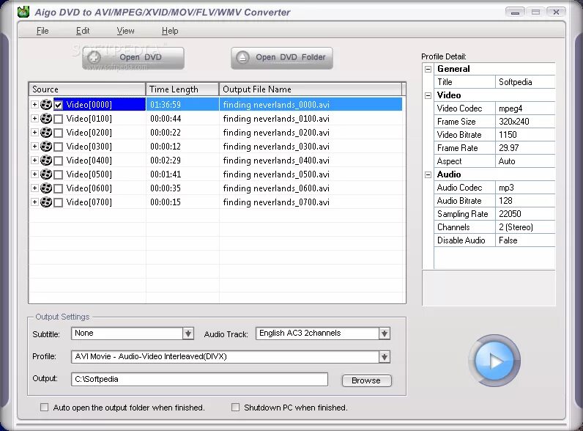This screenshot has height=431, width=583.
Task: Click the Aspect value Auto
Action: pos(525,161)
